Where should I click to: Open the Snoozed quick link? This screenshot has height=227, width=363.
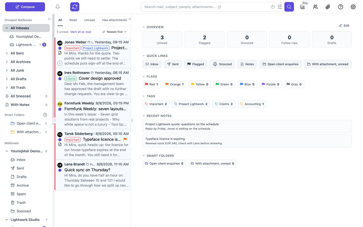(222, 64)
